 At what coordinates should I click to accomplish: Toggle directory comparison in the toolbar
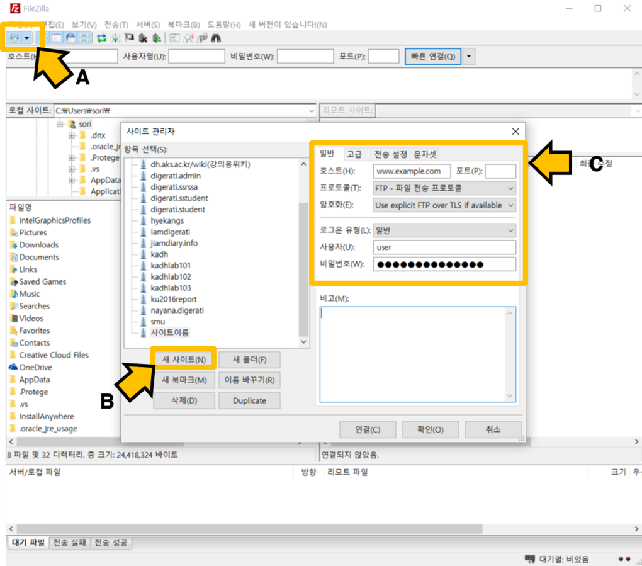tap(188, 38)
